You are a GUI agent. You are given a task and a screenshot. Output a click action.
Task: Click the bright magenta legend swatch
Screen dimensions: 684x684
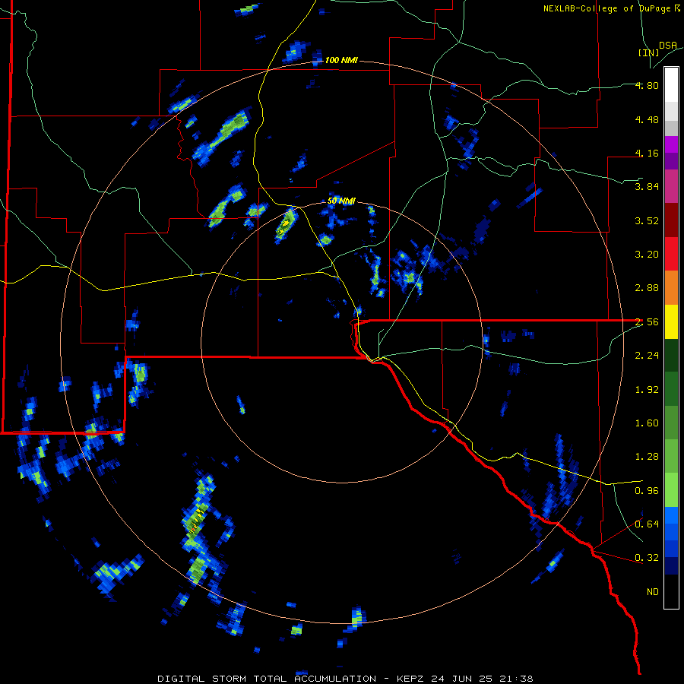[x=671, y=144]
